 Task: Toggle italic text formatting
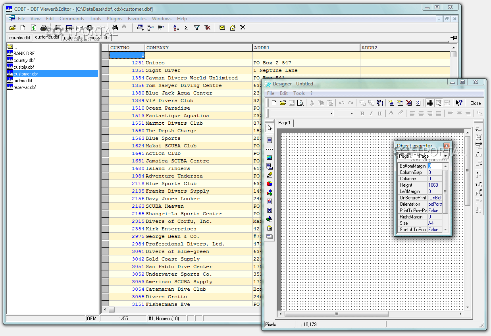[371, 113]
